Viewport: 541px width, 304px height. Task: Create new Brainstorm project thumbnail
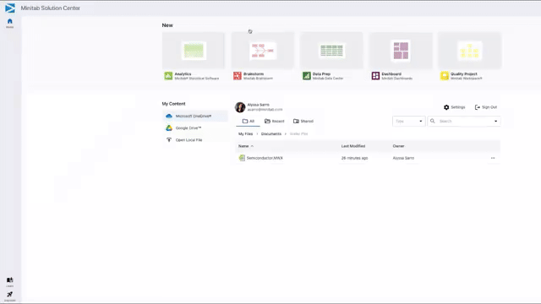coord(263,51)
